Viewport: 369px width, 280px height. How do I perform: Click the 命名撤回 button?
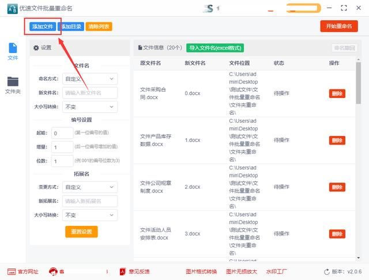coord(345,48)
